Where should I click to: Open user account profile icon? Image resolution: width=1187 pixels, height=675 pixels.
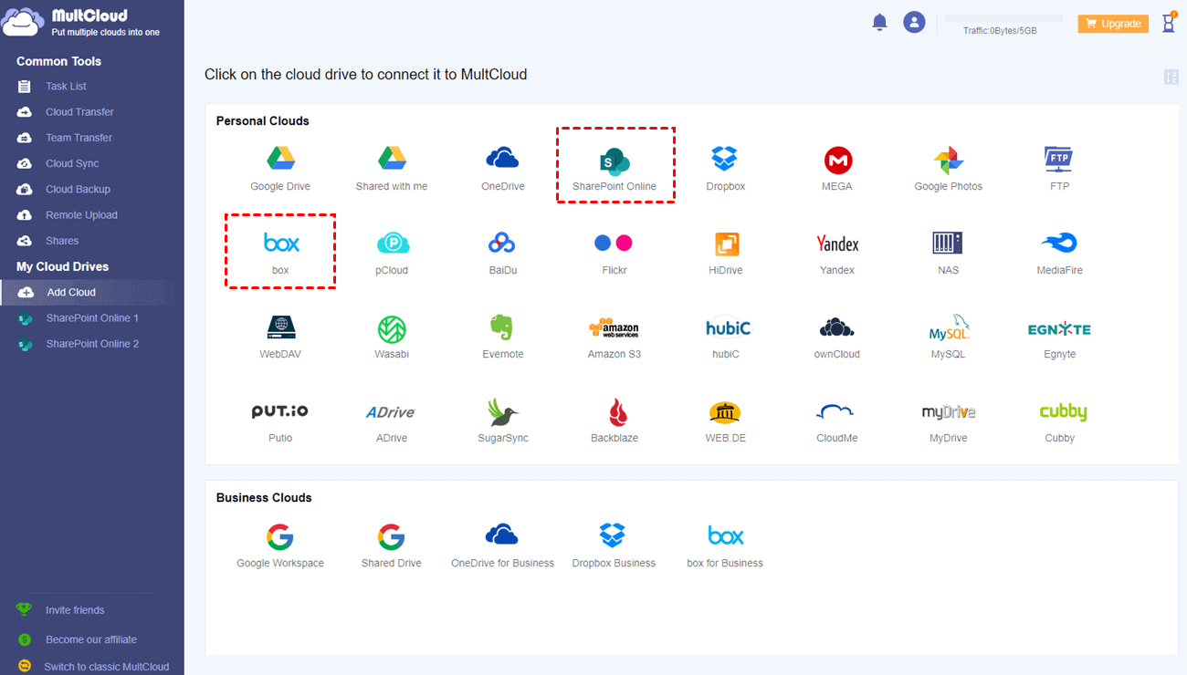click(914, 23)
